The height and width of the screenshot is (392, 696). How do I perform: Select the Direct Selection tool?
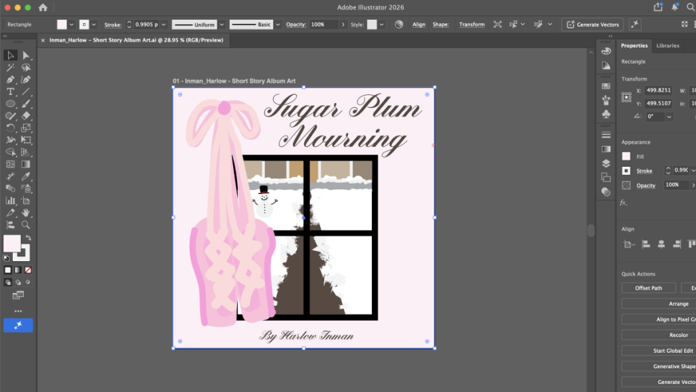[x=26, y=56]
